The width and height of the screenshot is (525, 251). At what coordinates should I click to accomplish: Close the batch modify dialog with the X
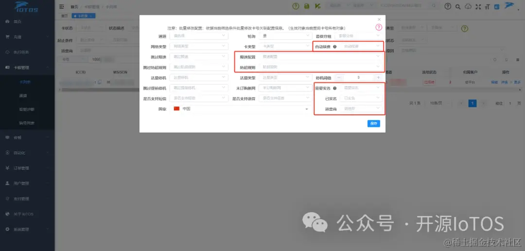(379, 20)
